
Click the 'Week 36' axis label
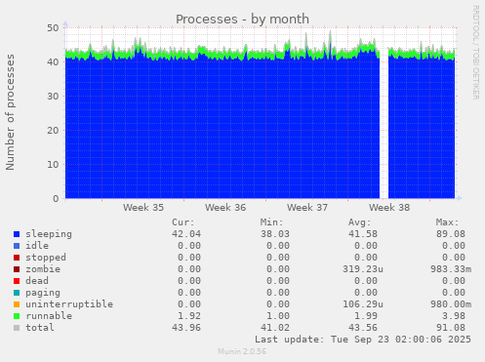point(225,208)
